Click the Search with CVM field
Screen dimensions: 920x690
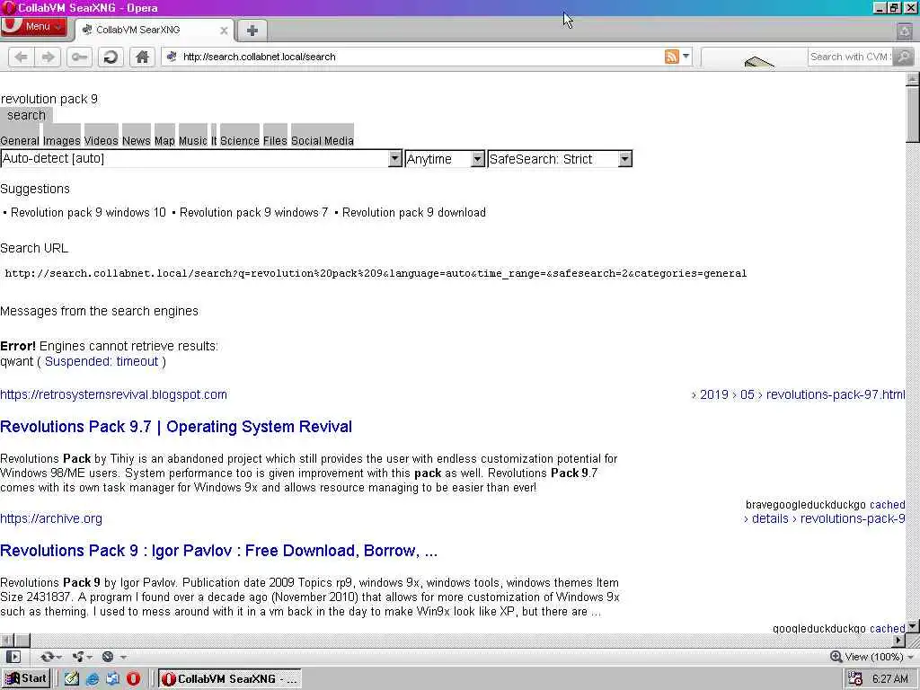tap(850, 57)
